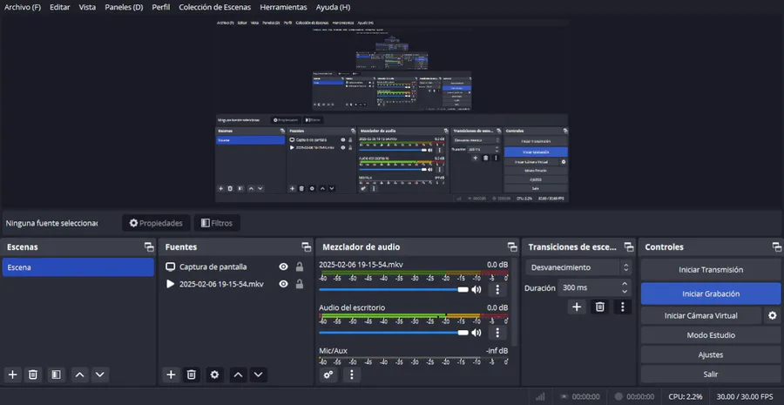784x405 pixels.
Task: Undock the Controles panel
Action: pyautogui.click(x=776, y=247)
